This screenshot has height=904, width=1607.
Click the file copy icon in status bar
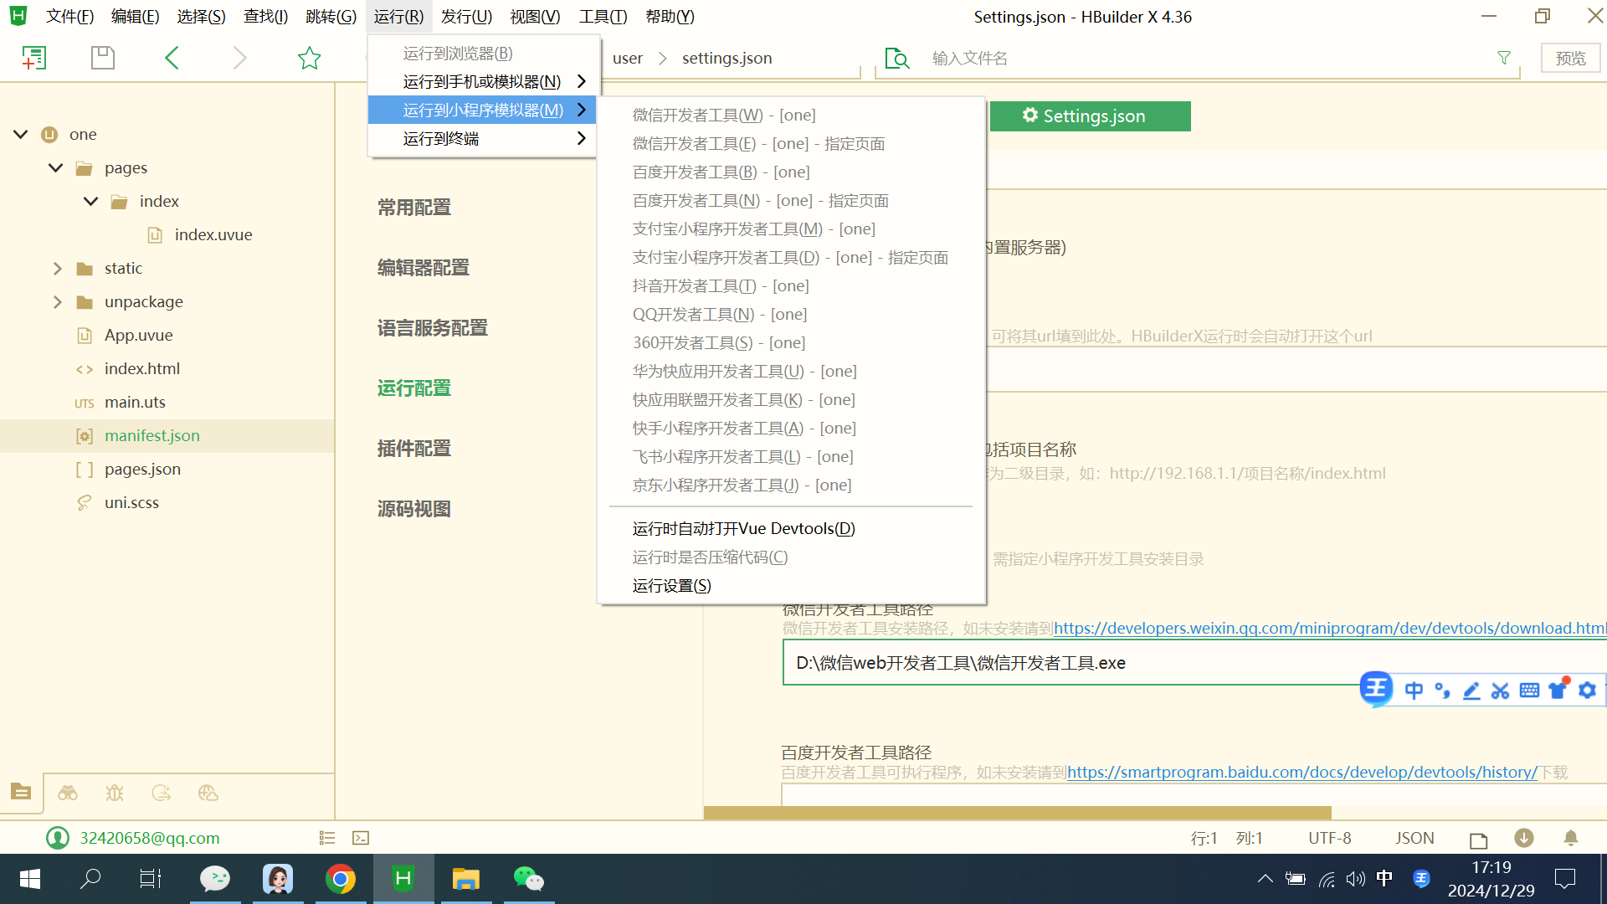(1479, 840)
